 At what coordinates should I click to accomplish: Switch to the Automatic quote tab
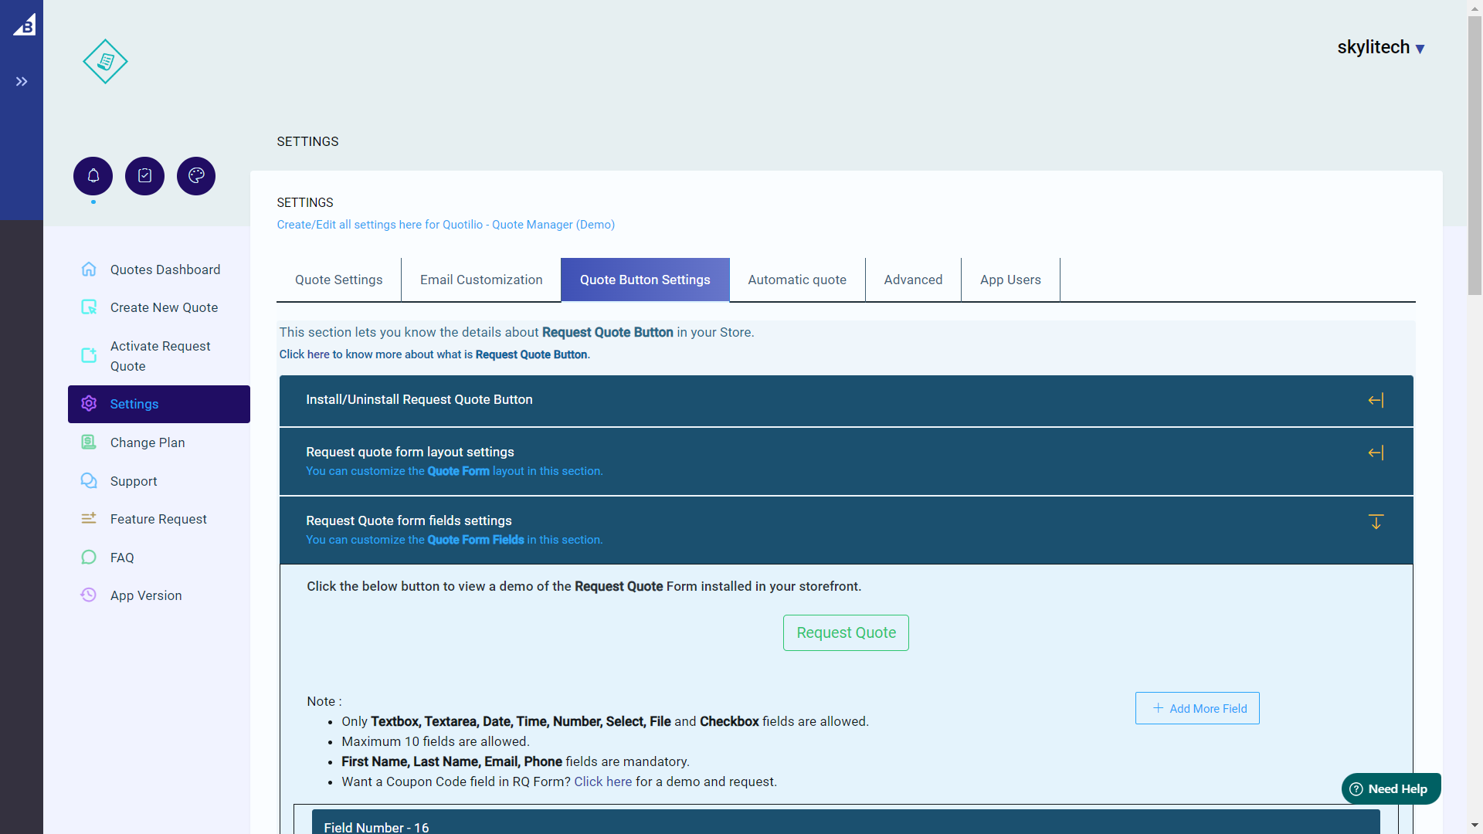[796, 280]
